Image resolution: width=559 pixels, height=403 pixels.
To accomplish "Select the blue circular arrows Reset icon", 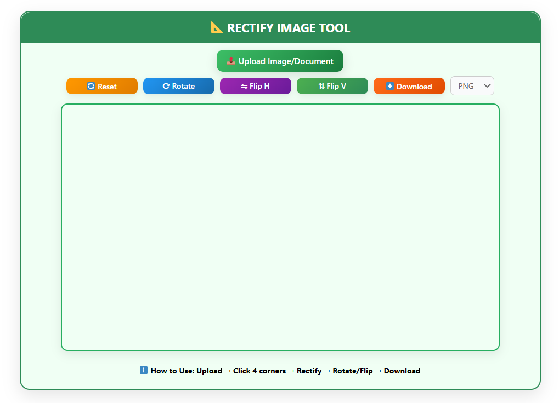I will point(91,86).
